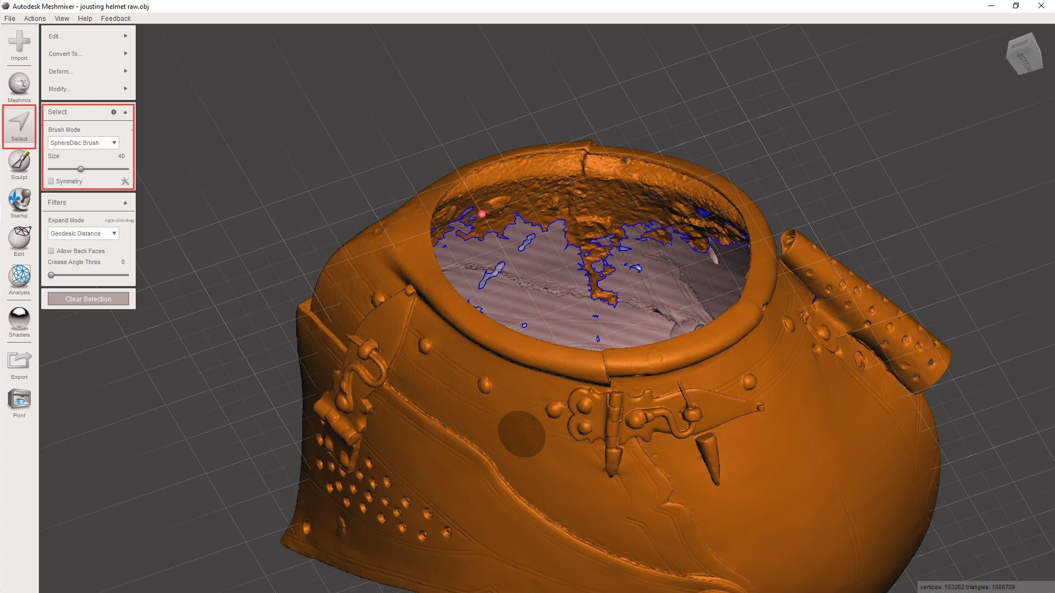Open the SphereDisc Brush mode dropdown
The height and width of the screenshot is (593, 1055).
click(83, 143)
